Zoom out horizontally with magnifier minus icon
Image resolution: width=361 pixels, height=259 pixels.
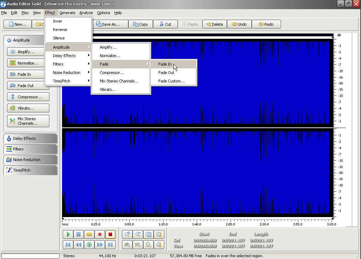coord(138,234)
